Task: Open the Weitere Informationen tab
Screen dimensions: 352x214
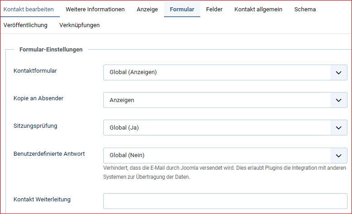Action: [x=95, y=9]
